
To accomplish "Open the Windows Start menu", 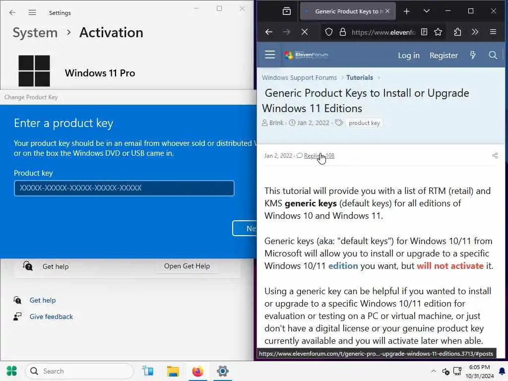I will 12,371.
